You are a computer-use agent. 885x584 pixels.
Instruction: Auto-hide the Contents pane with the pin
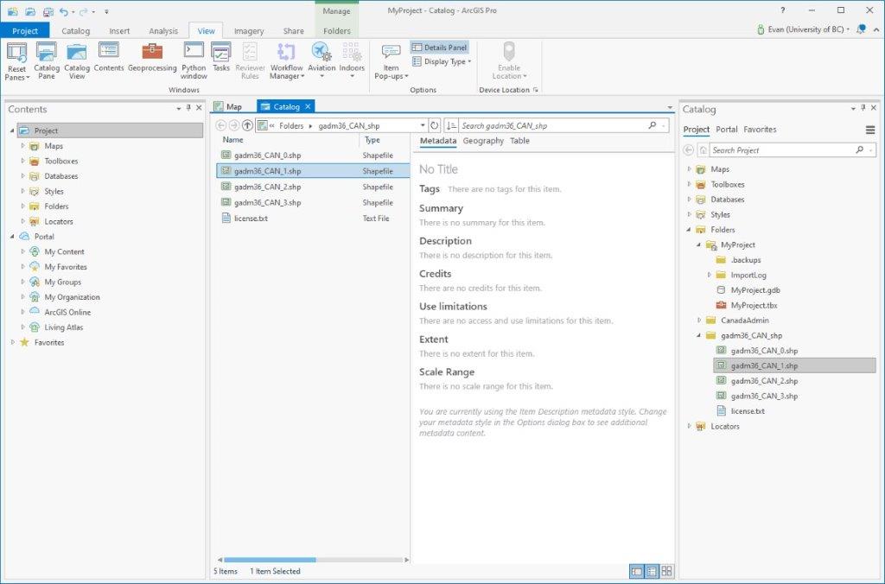pyautogui.click(x=188, y=108)
